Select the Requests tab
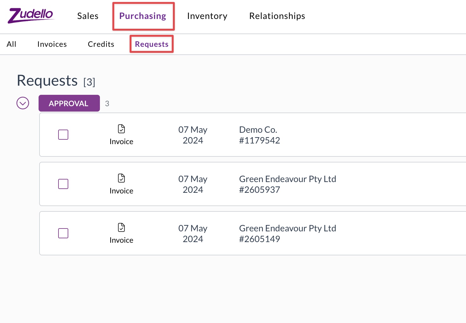Viewport: 466px width, 323px height. (x=152, y=44)
